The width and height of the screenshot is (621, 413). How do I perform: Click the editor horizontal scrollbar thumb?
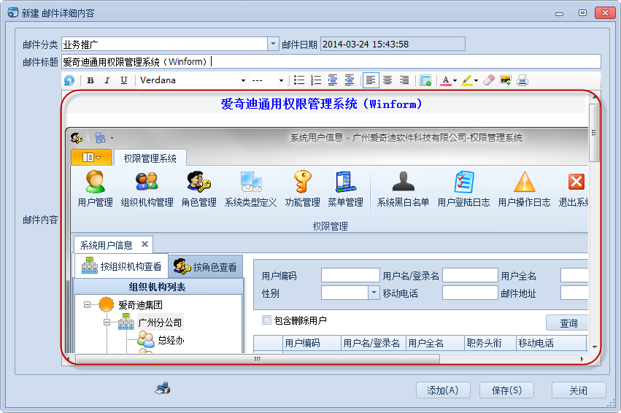tap(258, 359)
